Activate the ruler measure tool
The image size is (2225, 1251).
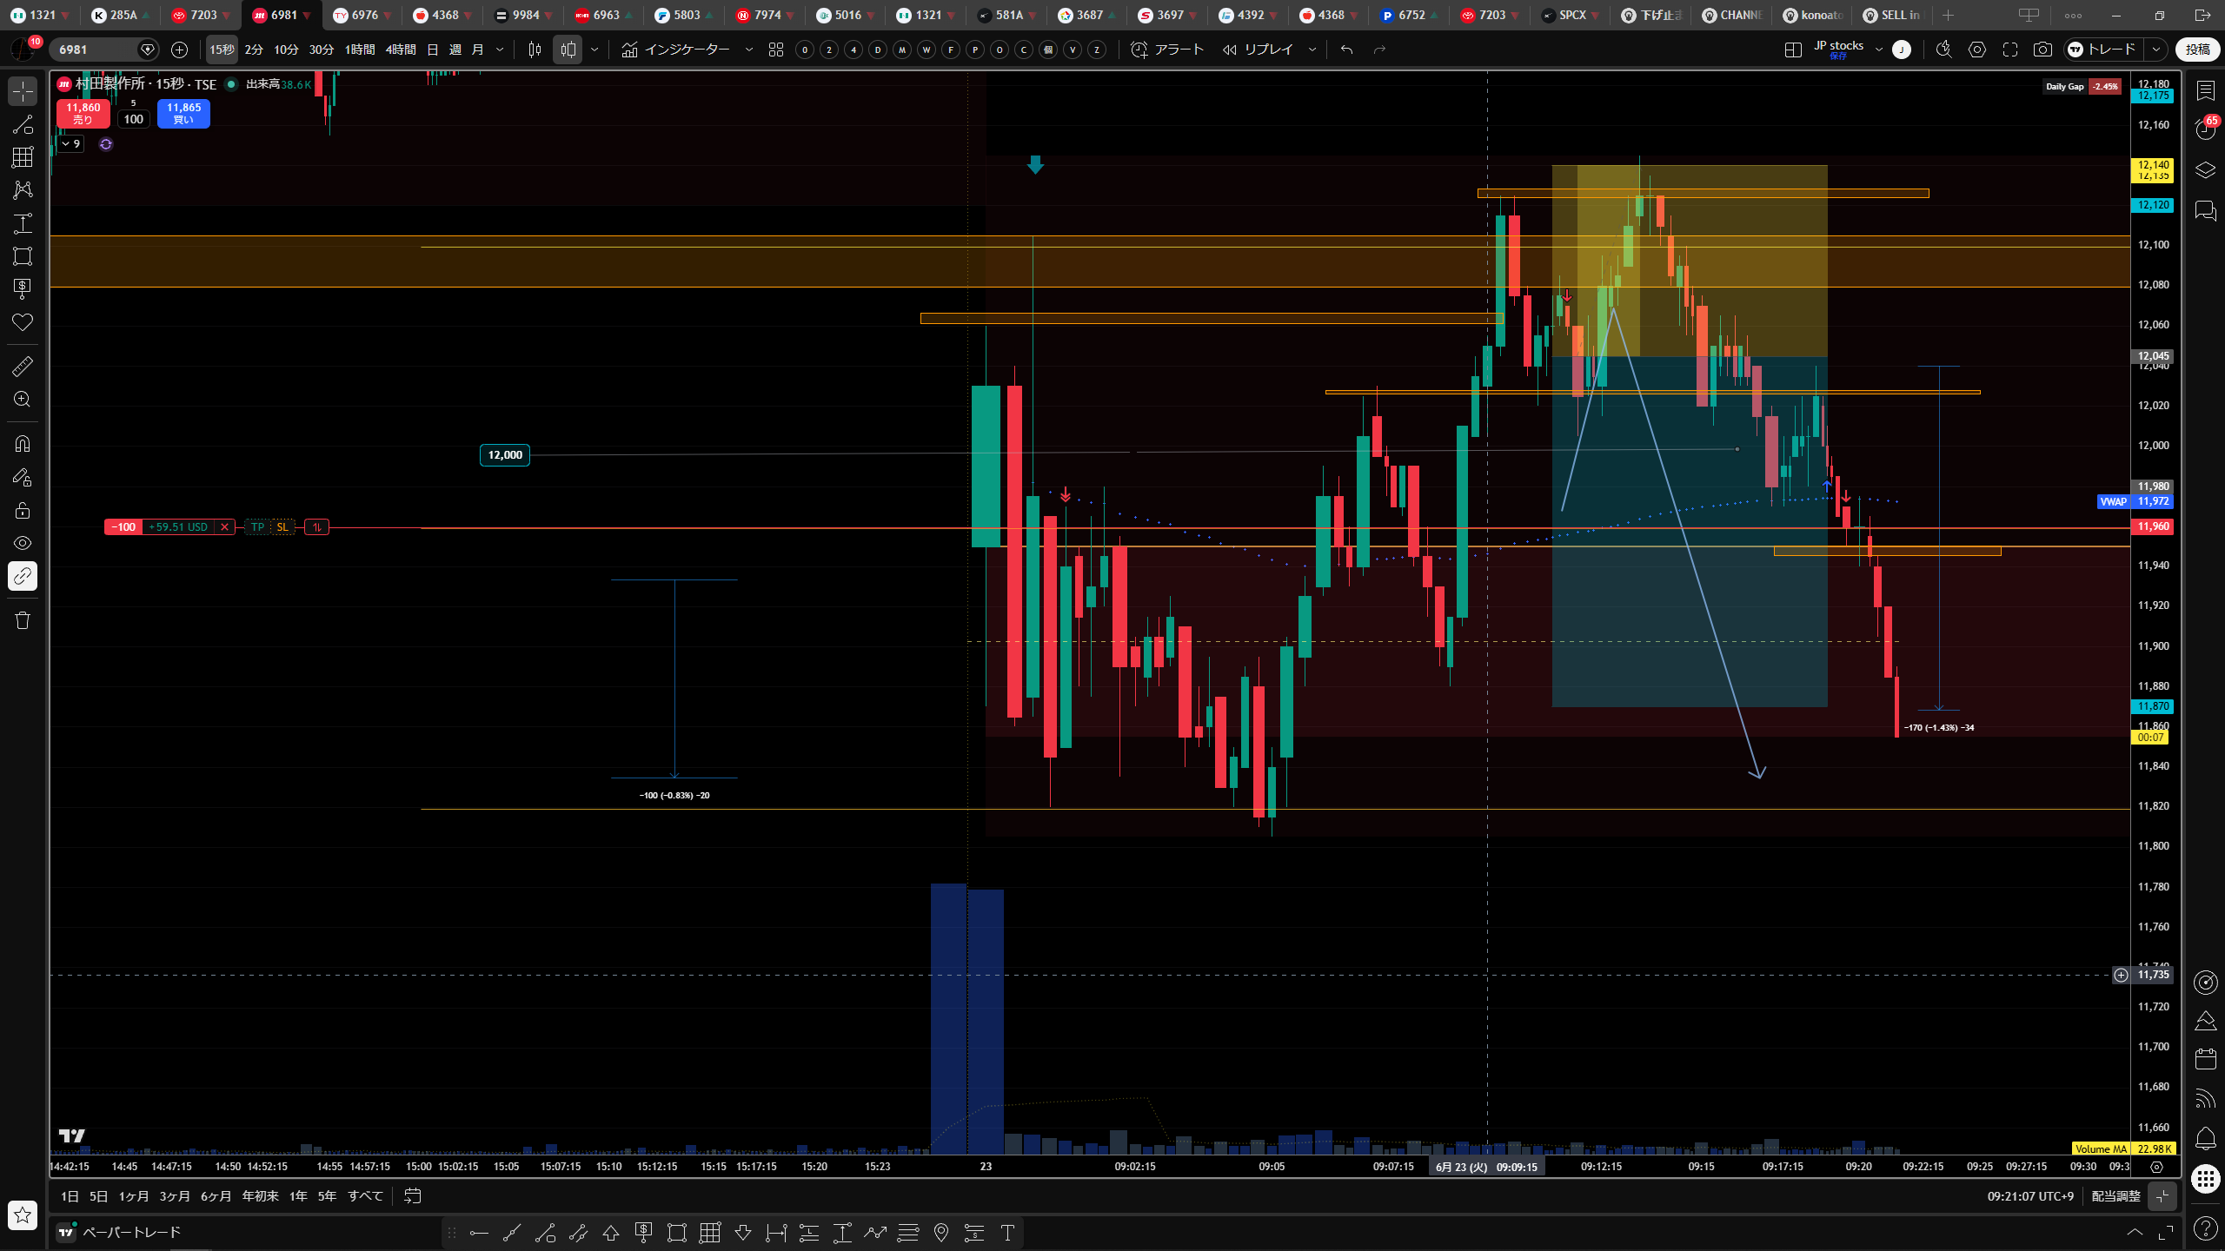23,367
